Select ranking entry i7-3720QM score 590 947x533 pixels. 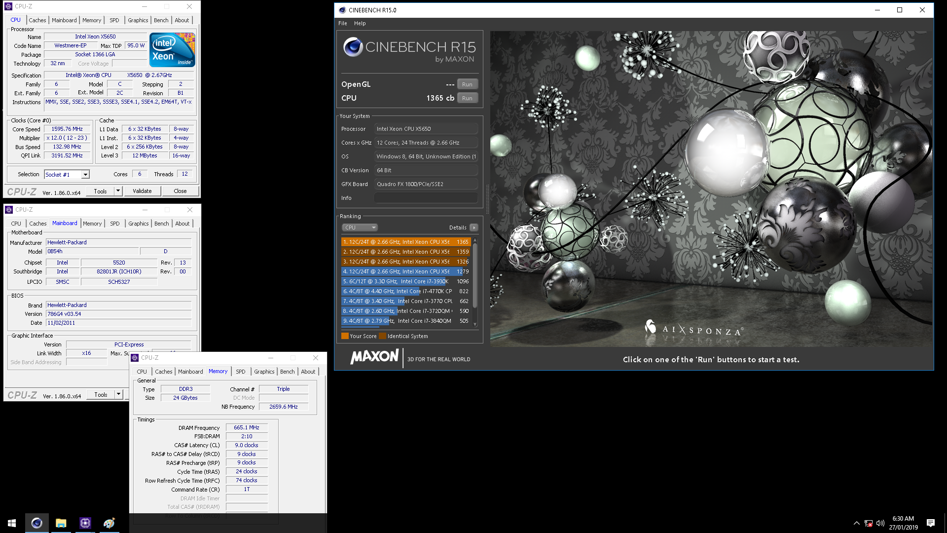click(405, 311)
